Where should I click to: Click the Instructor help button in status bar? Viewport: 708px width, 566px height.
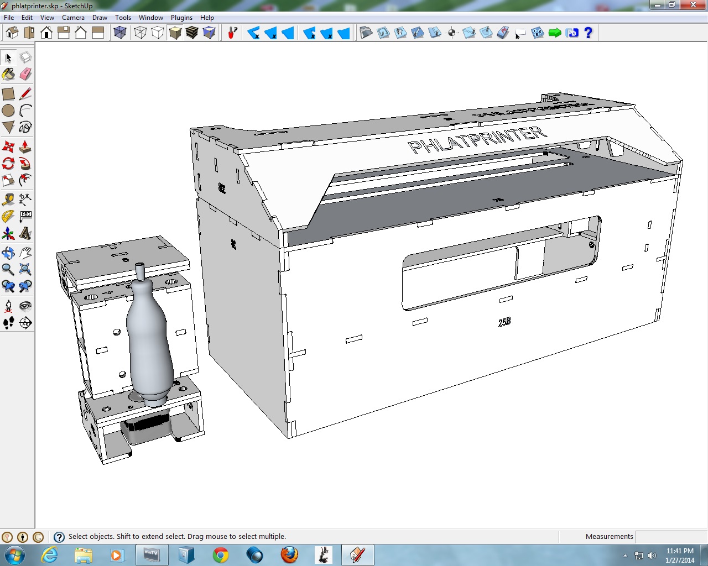point(59,537)
